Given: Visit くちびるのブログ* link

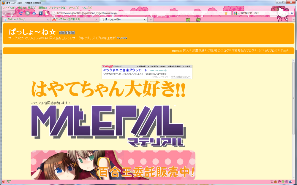Looking at the screenshot, I should tap(219, 51).
